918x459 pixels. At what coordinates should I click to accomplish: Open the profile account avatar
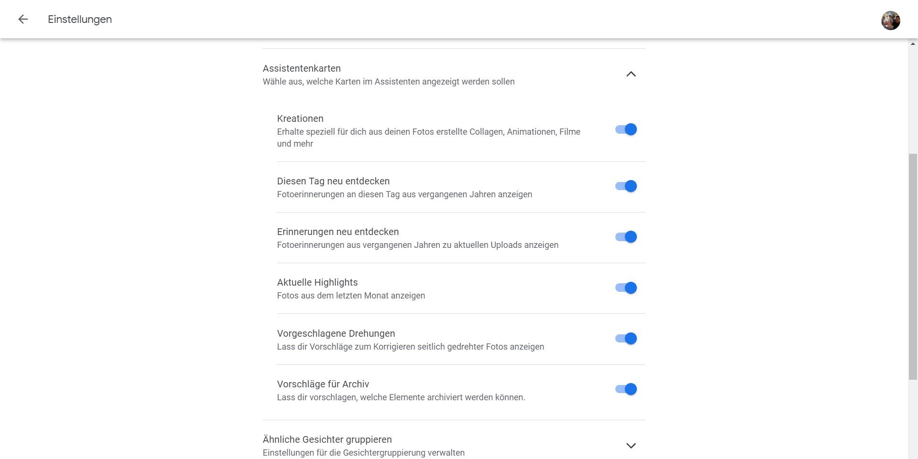tap(890, 20)
